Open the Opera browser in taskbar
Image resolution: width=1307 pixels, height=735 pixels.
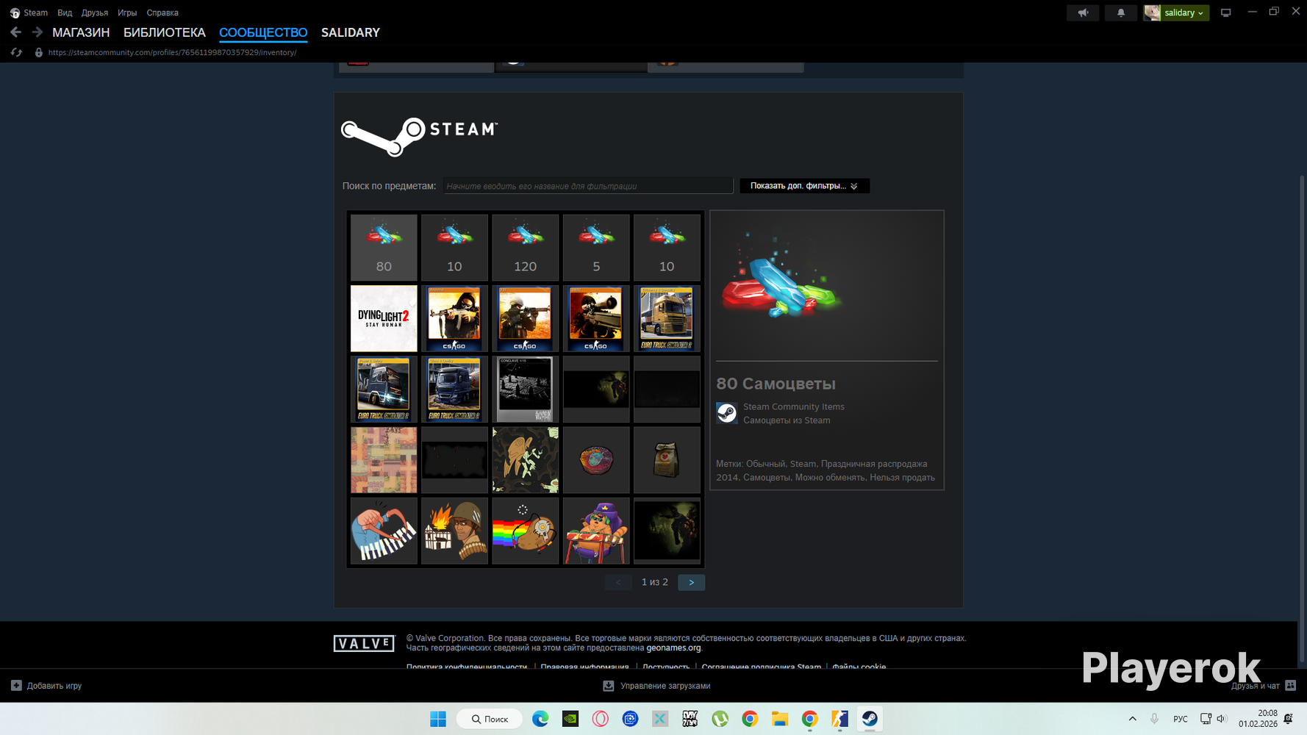pos(601,719)
